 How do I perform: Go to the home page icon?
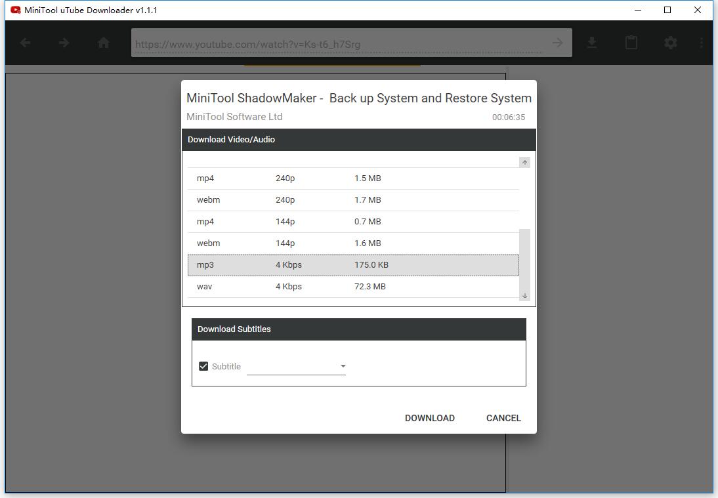coord(103,43)
